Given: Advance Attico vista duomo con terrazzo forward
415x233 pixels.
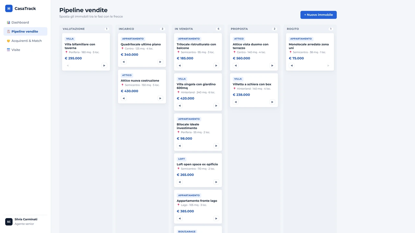Looking at the screenshot, I should tap(272, 65).
